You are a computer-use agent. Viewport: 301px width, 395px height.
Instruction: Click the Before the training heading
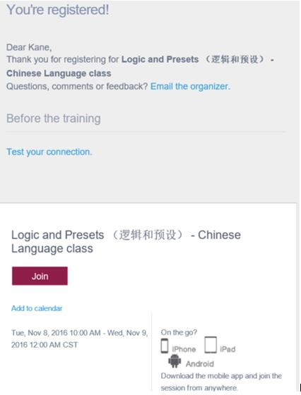pos(54,119)
